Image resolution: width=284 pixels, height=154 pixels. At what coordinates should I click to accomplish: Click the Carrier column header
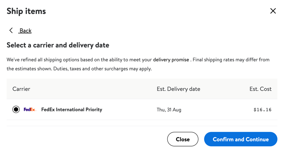click(x=21, y=89)
